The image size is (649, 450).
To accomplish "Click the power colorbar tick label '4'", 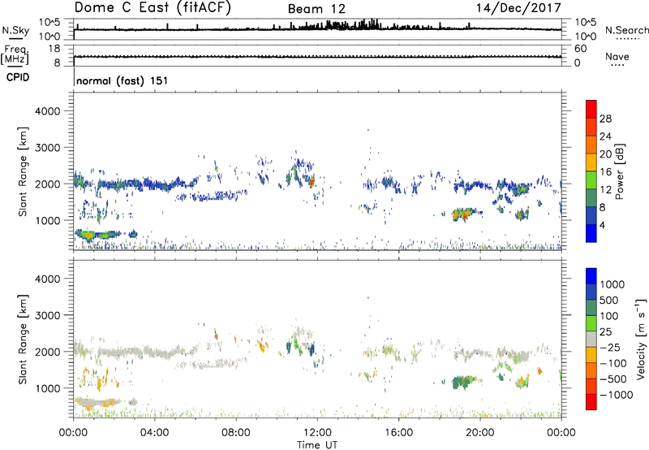I will pos(602,225).
